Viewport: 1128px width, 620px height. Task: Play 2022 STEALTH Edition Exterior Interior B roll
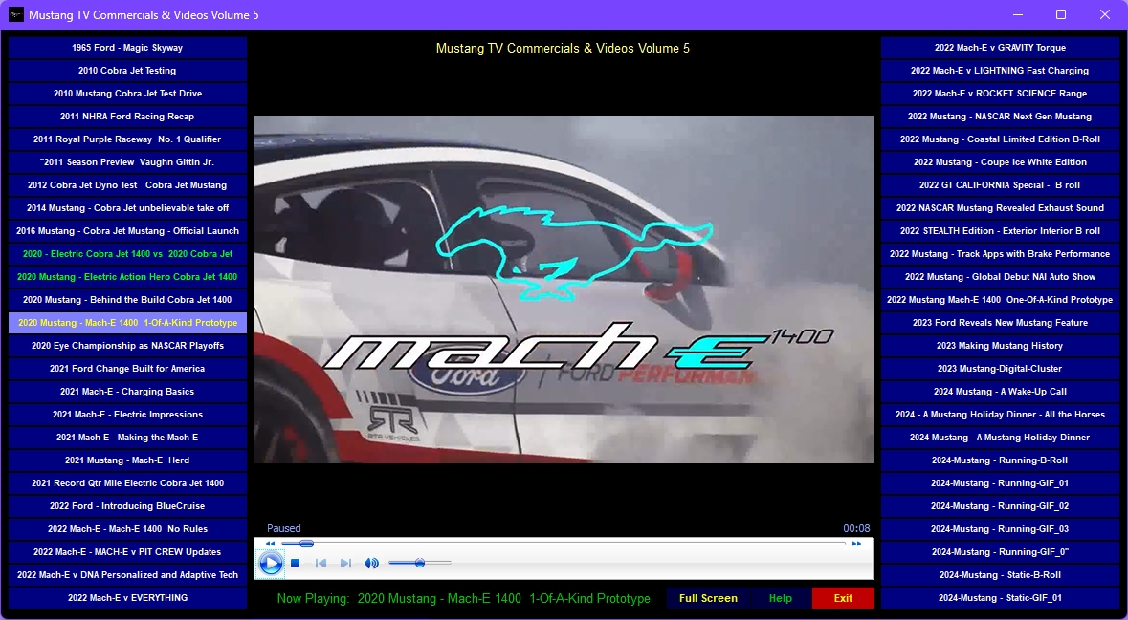pos(1000,231)
